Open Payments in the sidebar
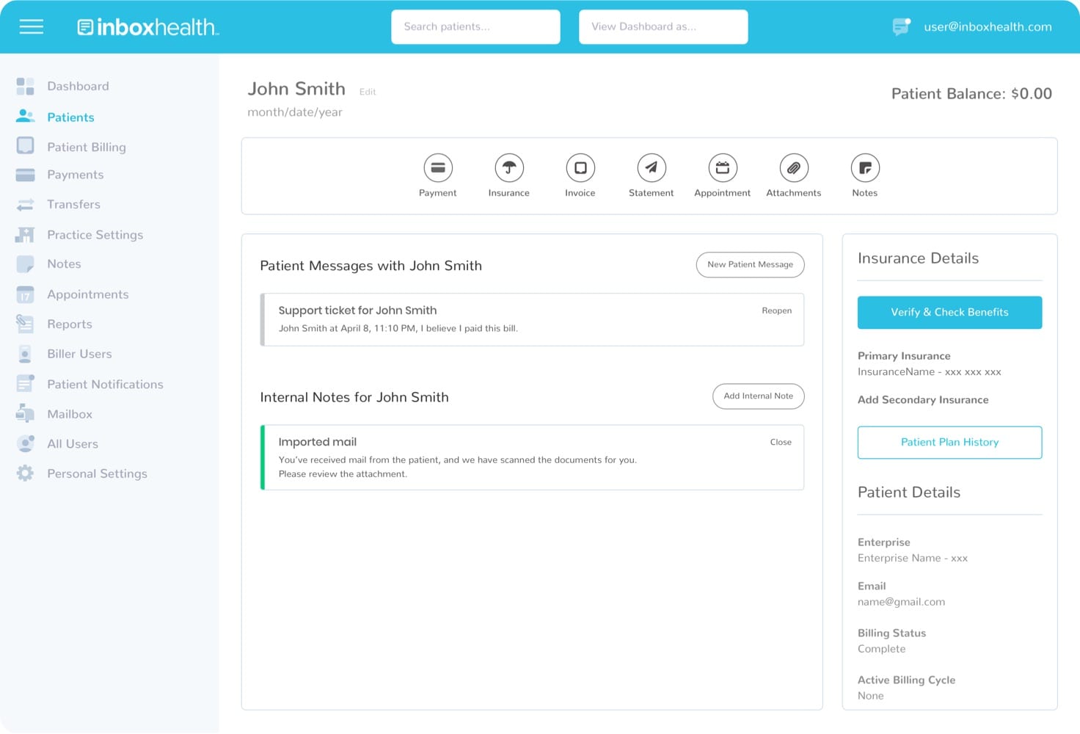This screenshot has width=1080, height=734. pos(76,175)
